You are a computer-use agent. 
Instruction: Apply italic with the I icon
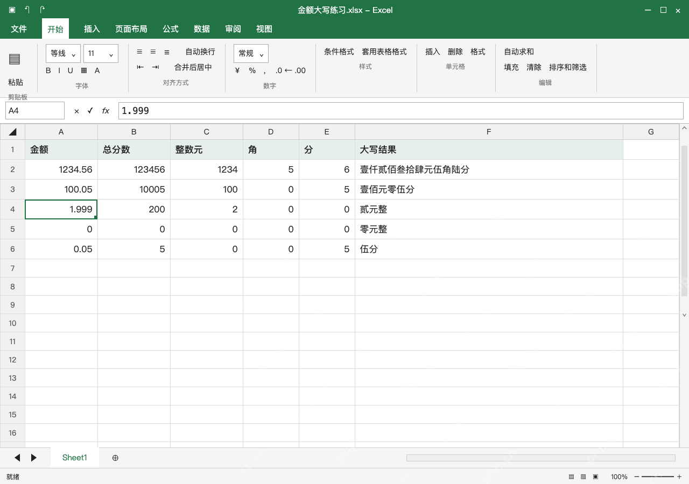[60, 70]
